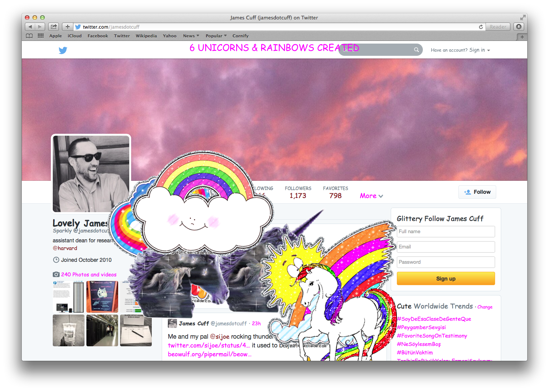Click the 23h tweet timestamp
Screen dimensions: 549x391
click(x=257, y=323)
